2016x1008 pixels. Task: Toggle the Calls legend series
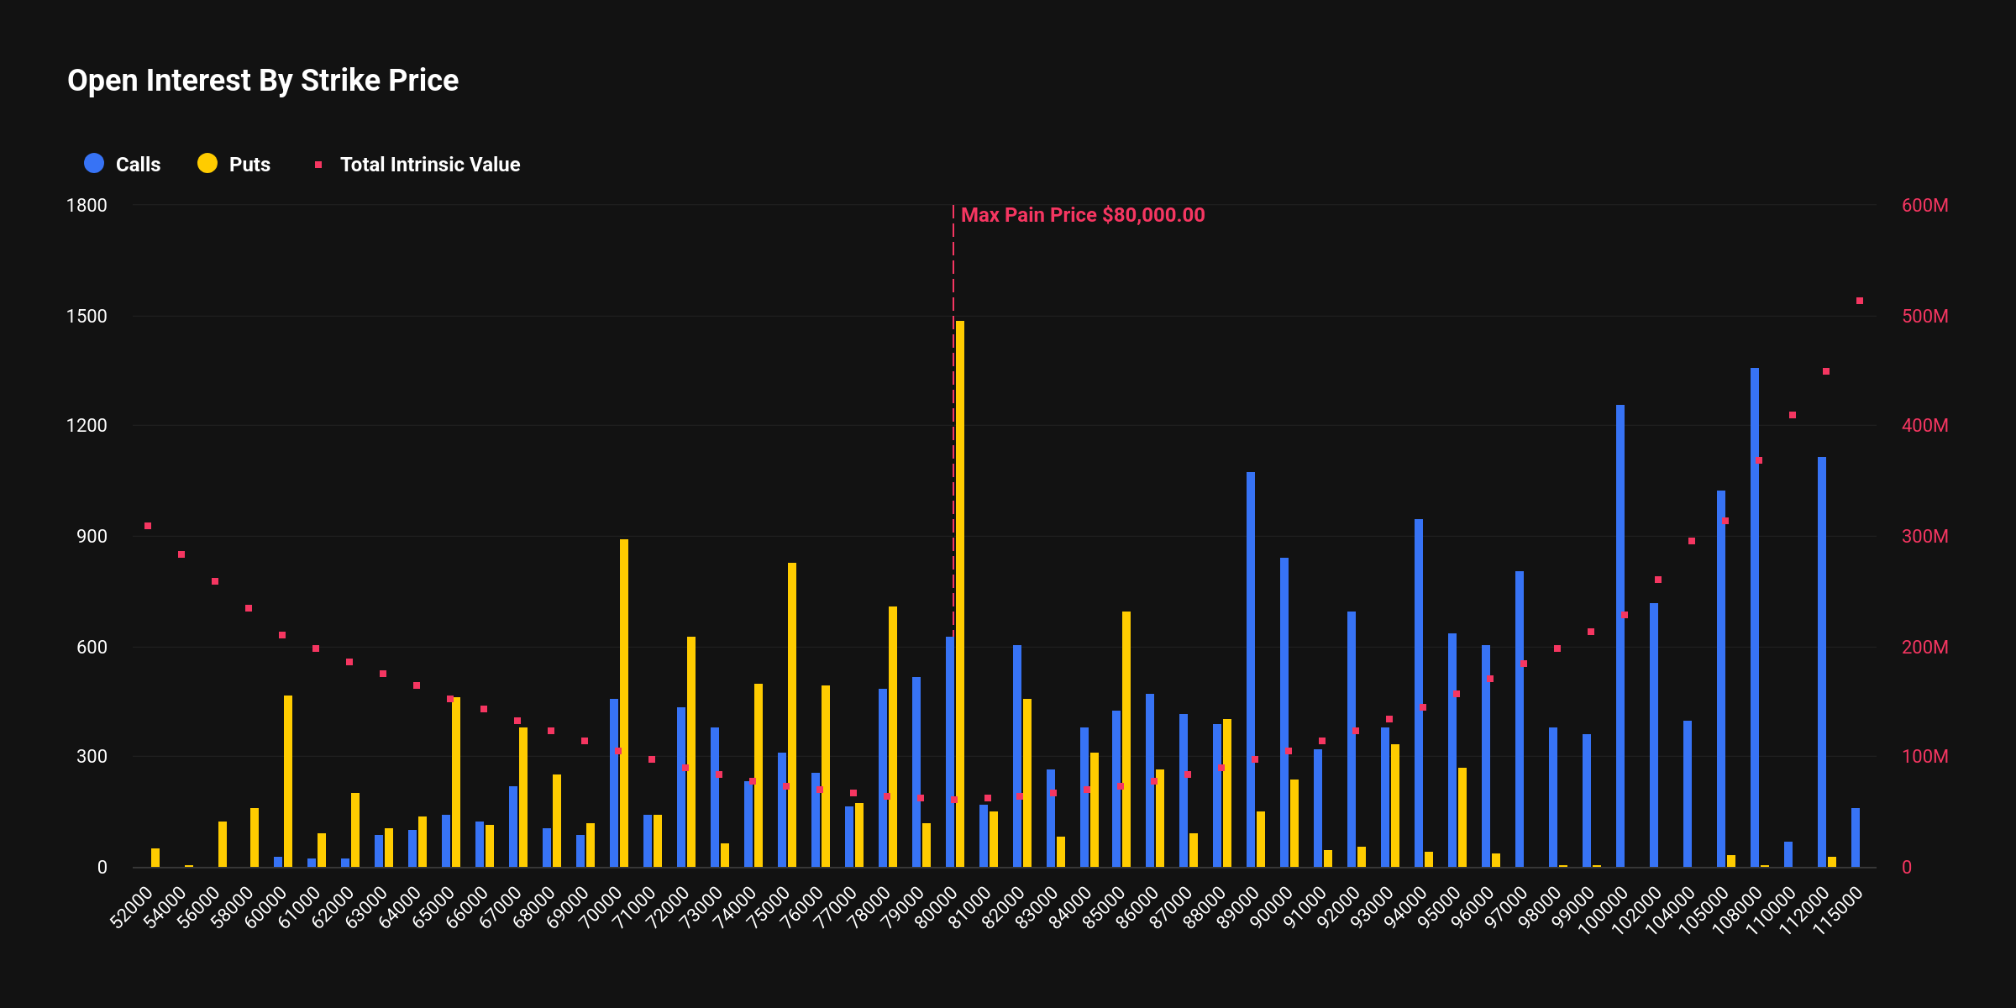[138, 165]
